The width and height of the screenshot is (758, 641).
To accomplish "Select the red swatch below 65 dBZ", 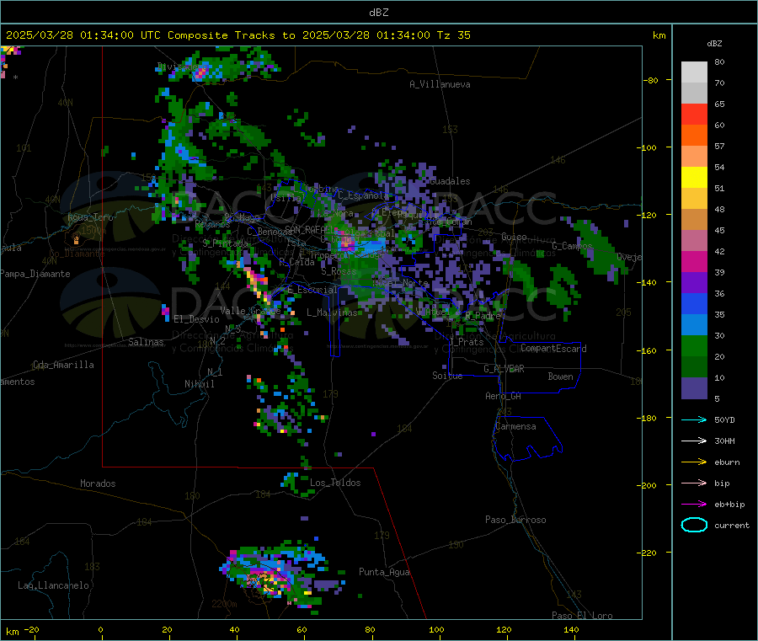I will click(694, 114).
